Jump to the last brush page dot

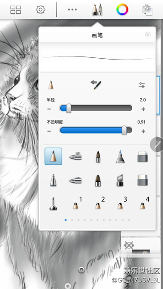point(129,220)
